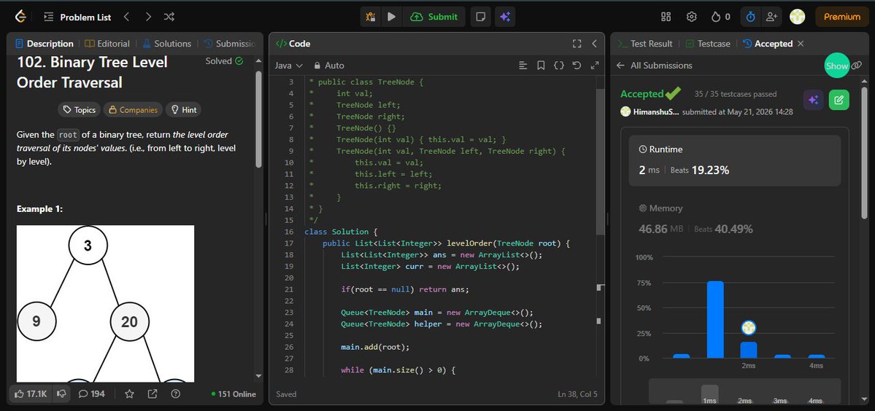Click the code editor vertical scrollbar
The height and width of the screenshot is (411, 875).
600,162
